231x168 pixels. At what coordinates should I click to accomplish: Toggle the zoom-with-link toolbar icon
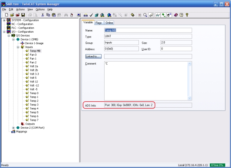pyautogui.click(x=151, y=15)
